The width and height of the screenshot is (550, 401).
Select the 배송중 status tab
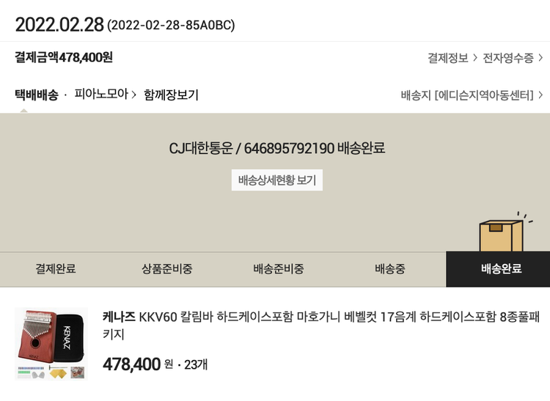(389, 269)
